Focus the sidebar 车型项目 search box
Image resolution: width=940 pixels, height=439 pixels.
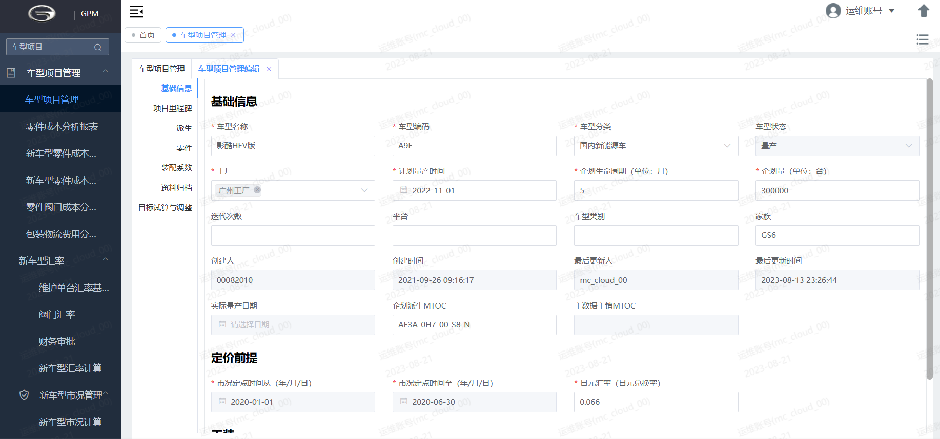[57, 47]
